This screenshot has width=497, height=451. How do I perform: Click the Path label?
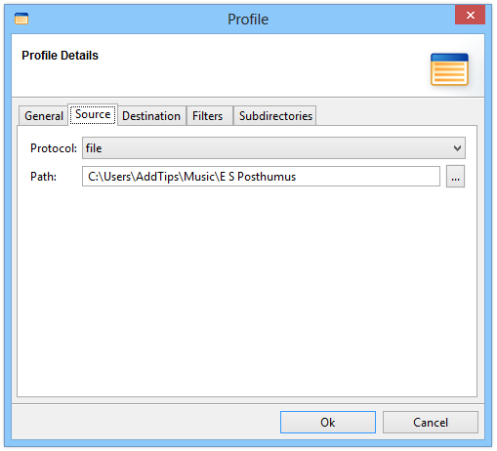tap(43, 177)
